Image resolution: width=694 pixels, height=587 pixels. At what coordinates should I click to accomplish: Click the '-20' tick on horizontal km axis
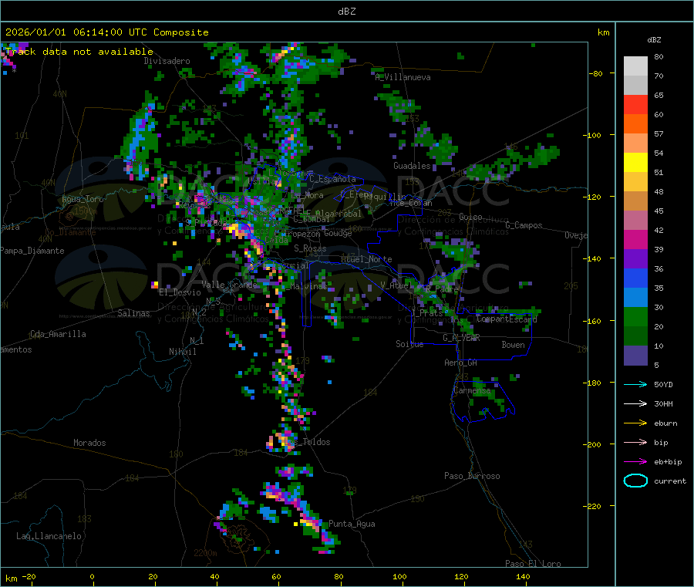tap(29, 577)
